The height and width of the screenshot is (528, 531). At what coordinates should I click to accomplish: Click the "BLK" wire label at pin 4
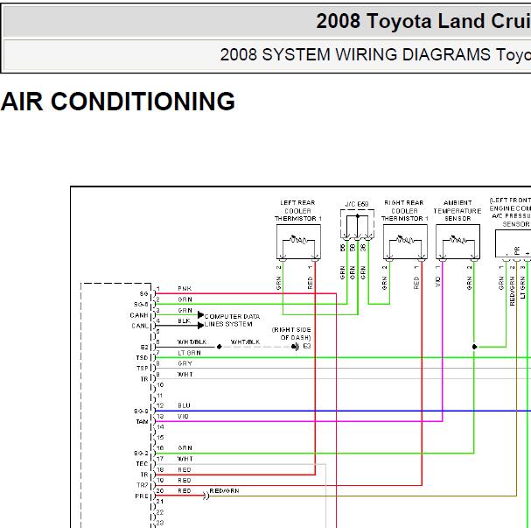point(184,320)
